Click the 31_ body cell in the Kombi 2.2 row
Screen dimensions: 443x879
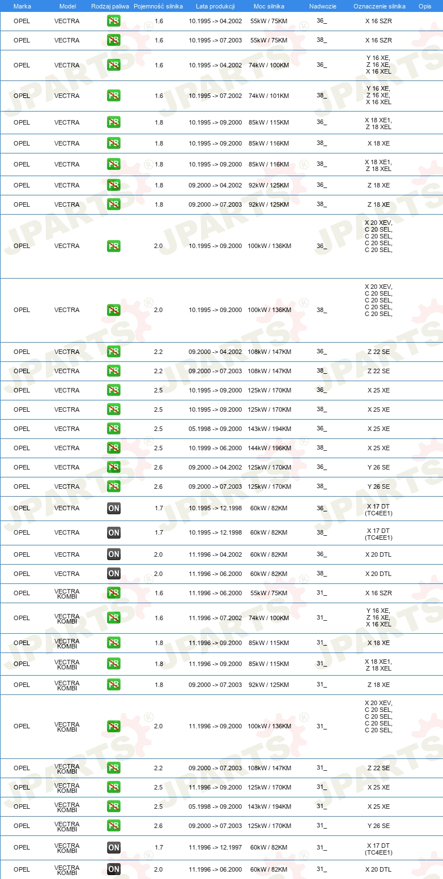(322, 768)
